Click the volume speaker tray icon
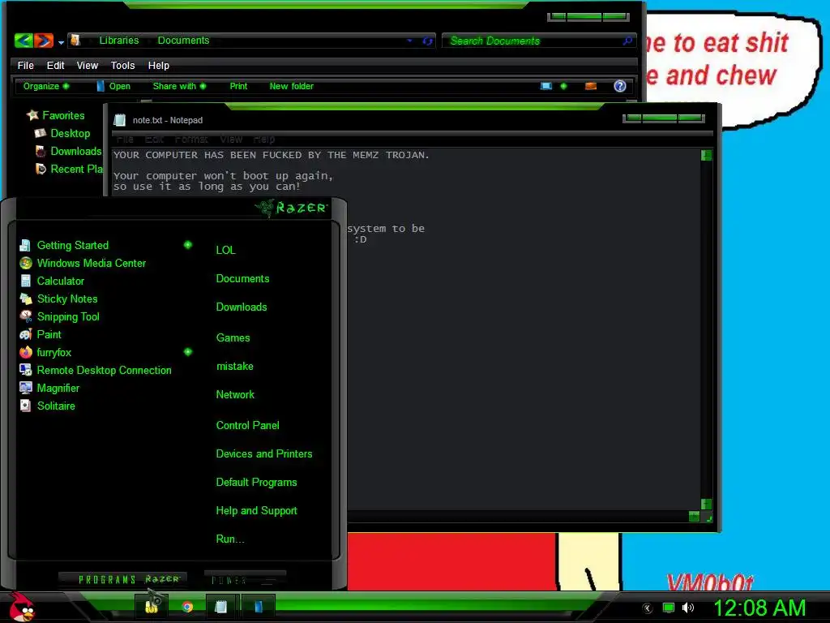Image resolution: width=830 pixels, height=623 pixels. coord(687,608)
